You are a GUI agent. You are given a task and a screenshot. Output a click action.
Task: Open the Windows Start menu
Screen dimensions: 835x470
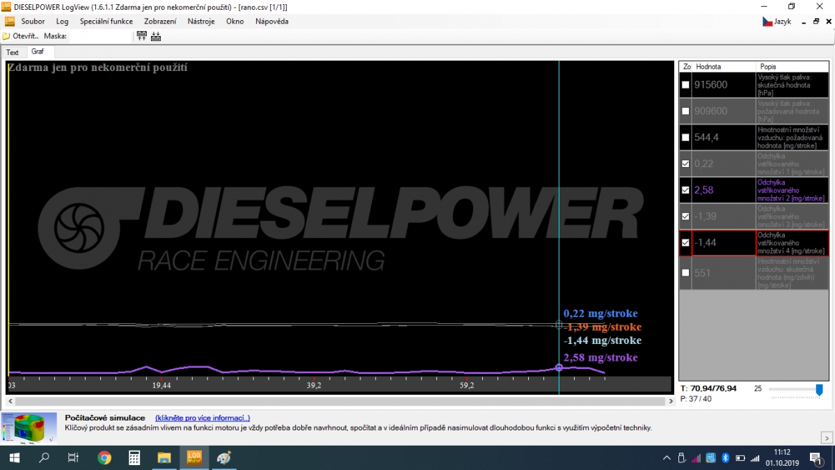tap(13, 457)
